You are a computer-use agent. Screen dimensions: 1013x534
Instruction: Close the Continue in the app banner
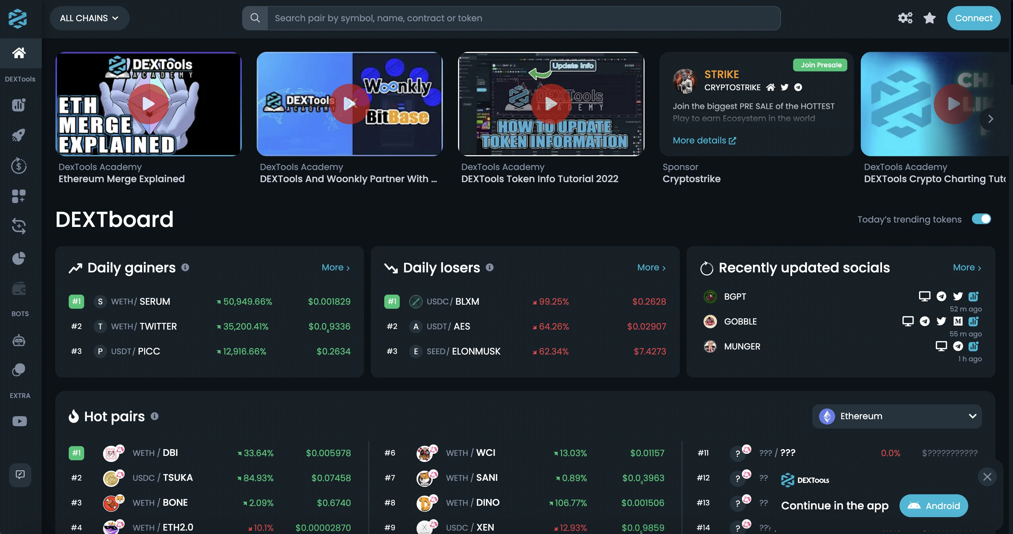tap(987, 477)
